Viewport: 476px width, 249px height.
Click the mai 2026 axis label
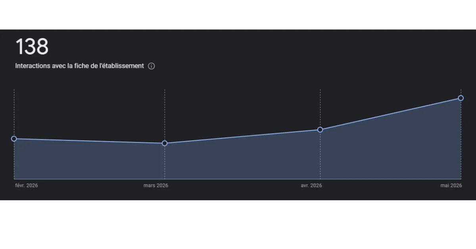[x=451, y=186]
